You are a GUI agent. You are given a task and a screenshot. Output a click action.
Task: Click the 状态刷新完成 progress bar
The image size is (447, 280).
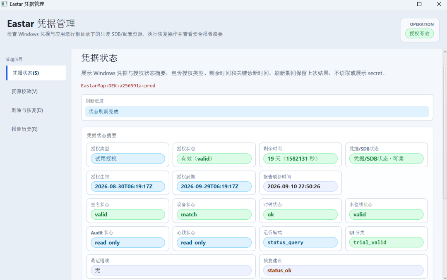[257, 112]
